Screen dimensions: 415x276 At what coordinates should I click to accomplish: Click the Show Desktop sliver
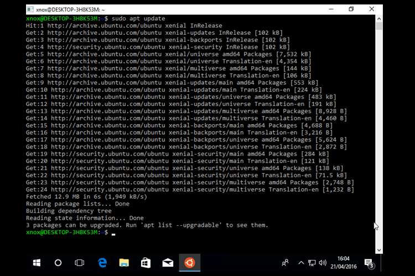point(382,263)
